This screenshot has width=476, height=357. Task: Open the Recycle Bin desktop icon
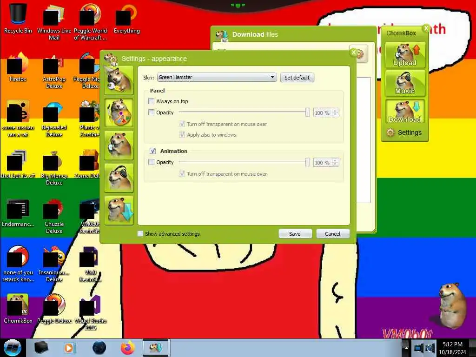(x=18, y=19)
